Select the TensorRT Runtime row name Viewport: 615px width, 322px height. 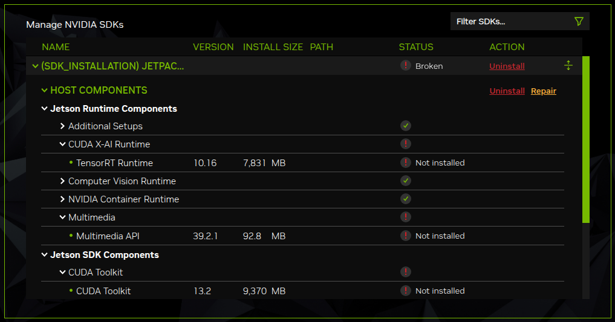click(x=114, y=163)
